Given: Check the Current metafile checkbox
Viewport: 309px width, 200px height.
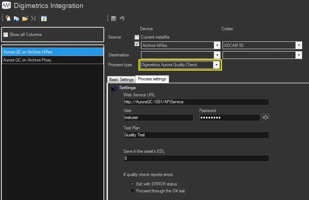Looking at the screenshot, I should click(137, 37).
